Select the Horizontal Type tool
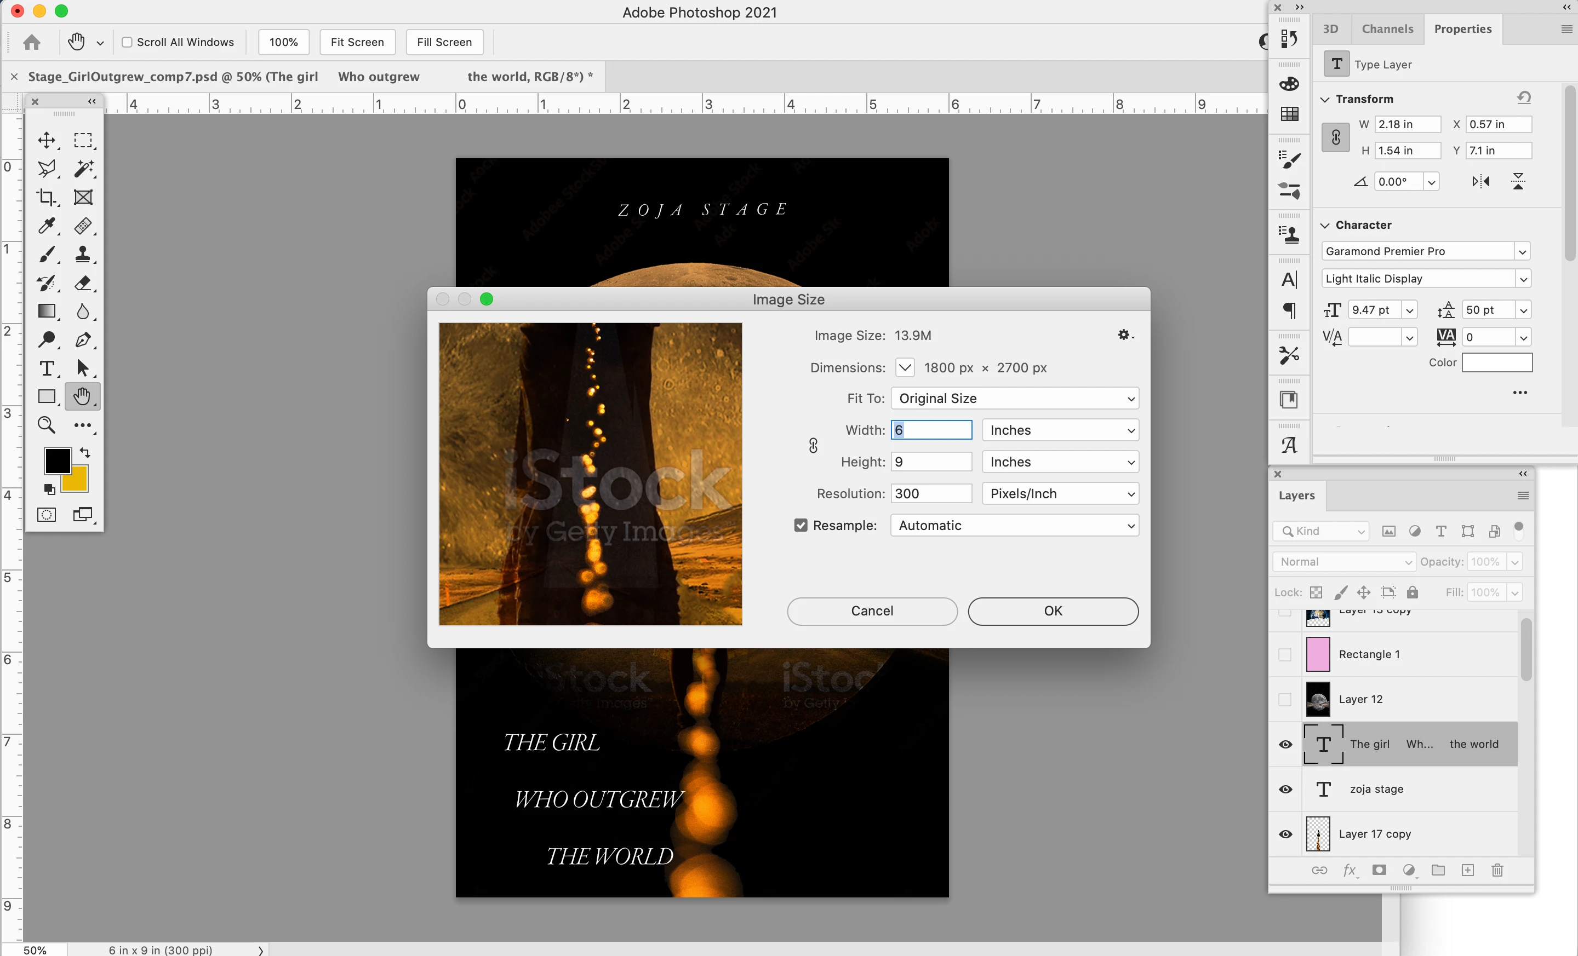 pos(46,368)
